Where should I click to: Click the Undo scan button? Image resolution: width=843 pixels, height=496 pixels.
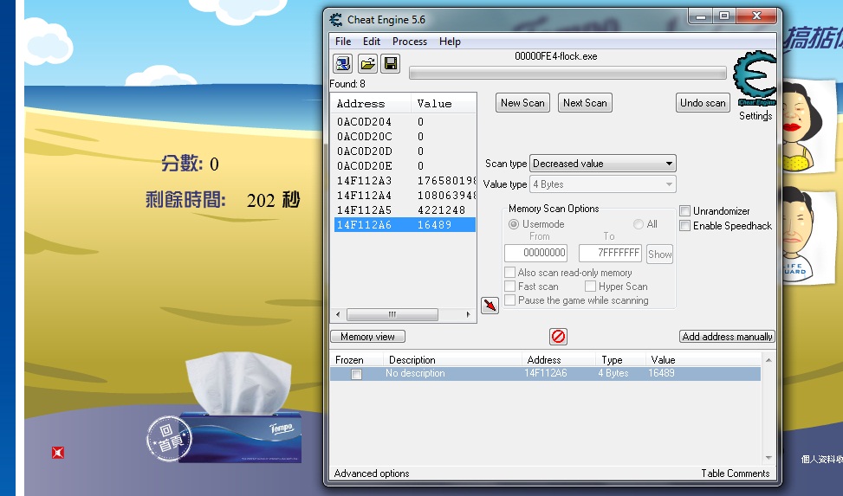(x=703, y=103)
